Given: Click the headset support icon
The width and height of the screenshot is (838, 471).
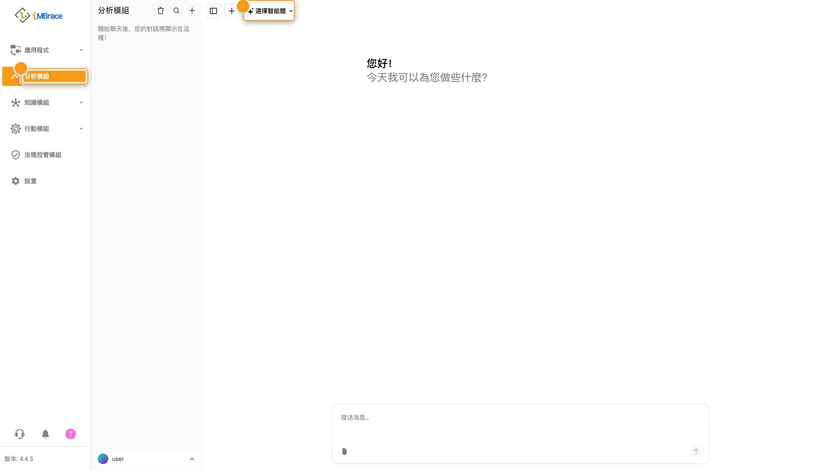Looking at the screenshot, I should pos(19,434).
